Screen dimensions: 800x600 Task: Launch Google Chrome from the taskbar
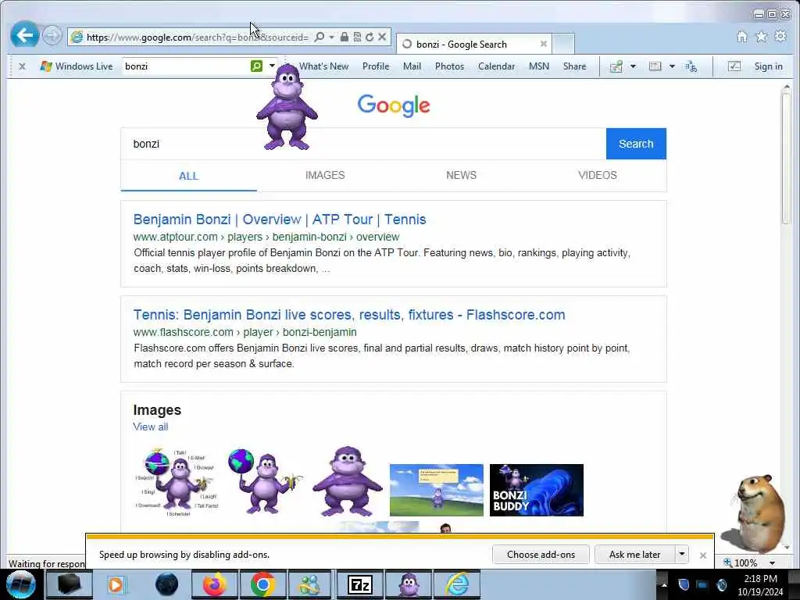coord(262,584)
